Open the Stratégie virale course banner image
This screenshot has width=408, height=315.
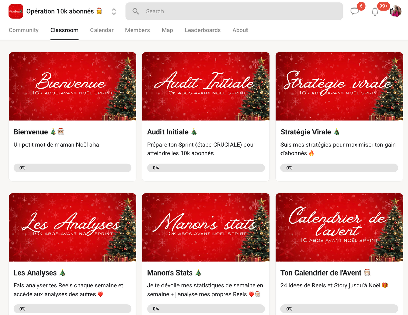[339, 86]
